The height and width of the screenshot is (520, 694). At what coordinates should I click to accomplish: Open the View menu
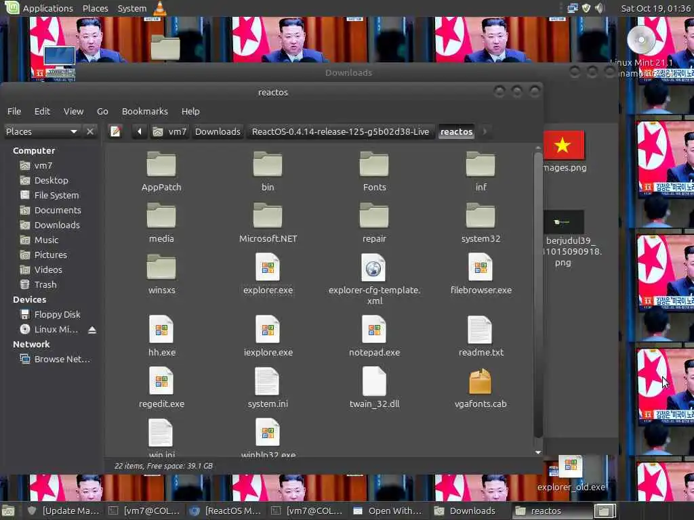click(73, 112)
